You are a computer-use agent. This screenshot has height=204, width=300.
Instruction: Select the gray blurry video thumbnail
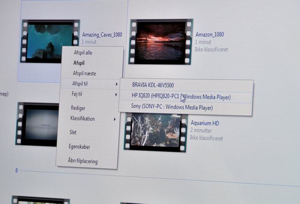(x=37, y=124)
